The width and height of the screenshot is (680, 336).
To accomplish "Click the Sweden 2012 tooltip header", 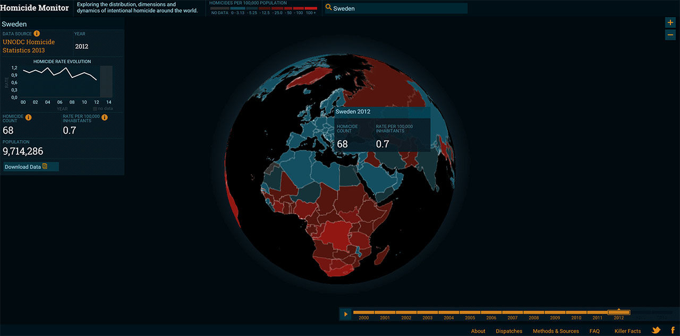I will coord(382,112).
